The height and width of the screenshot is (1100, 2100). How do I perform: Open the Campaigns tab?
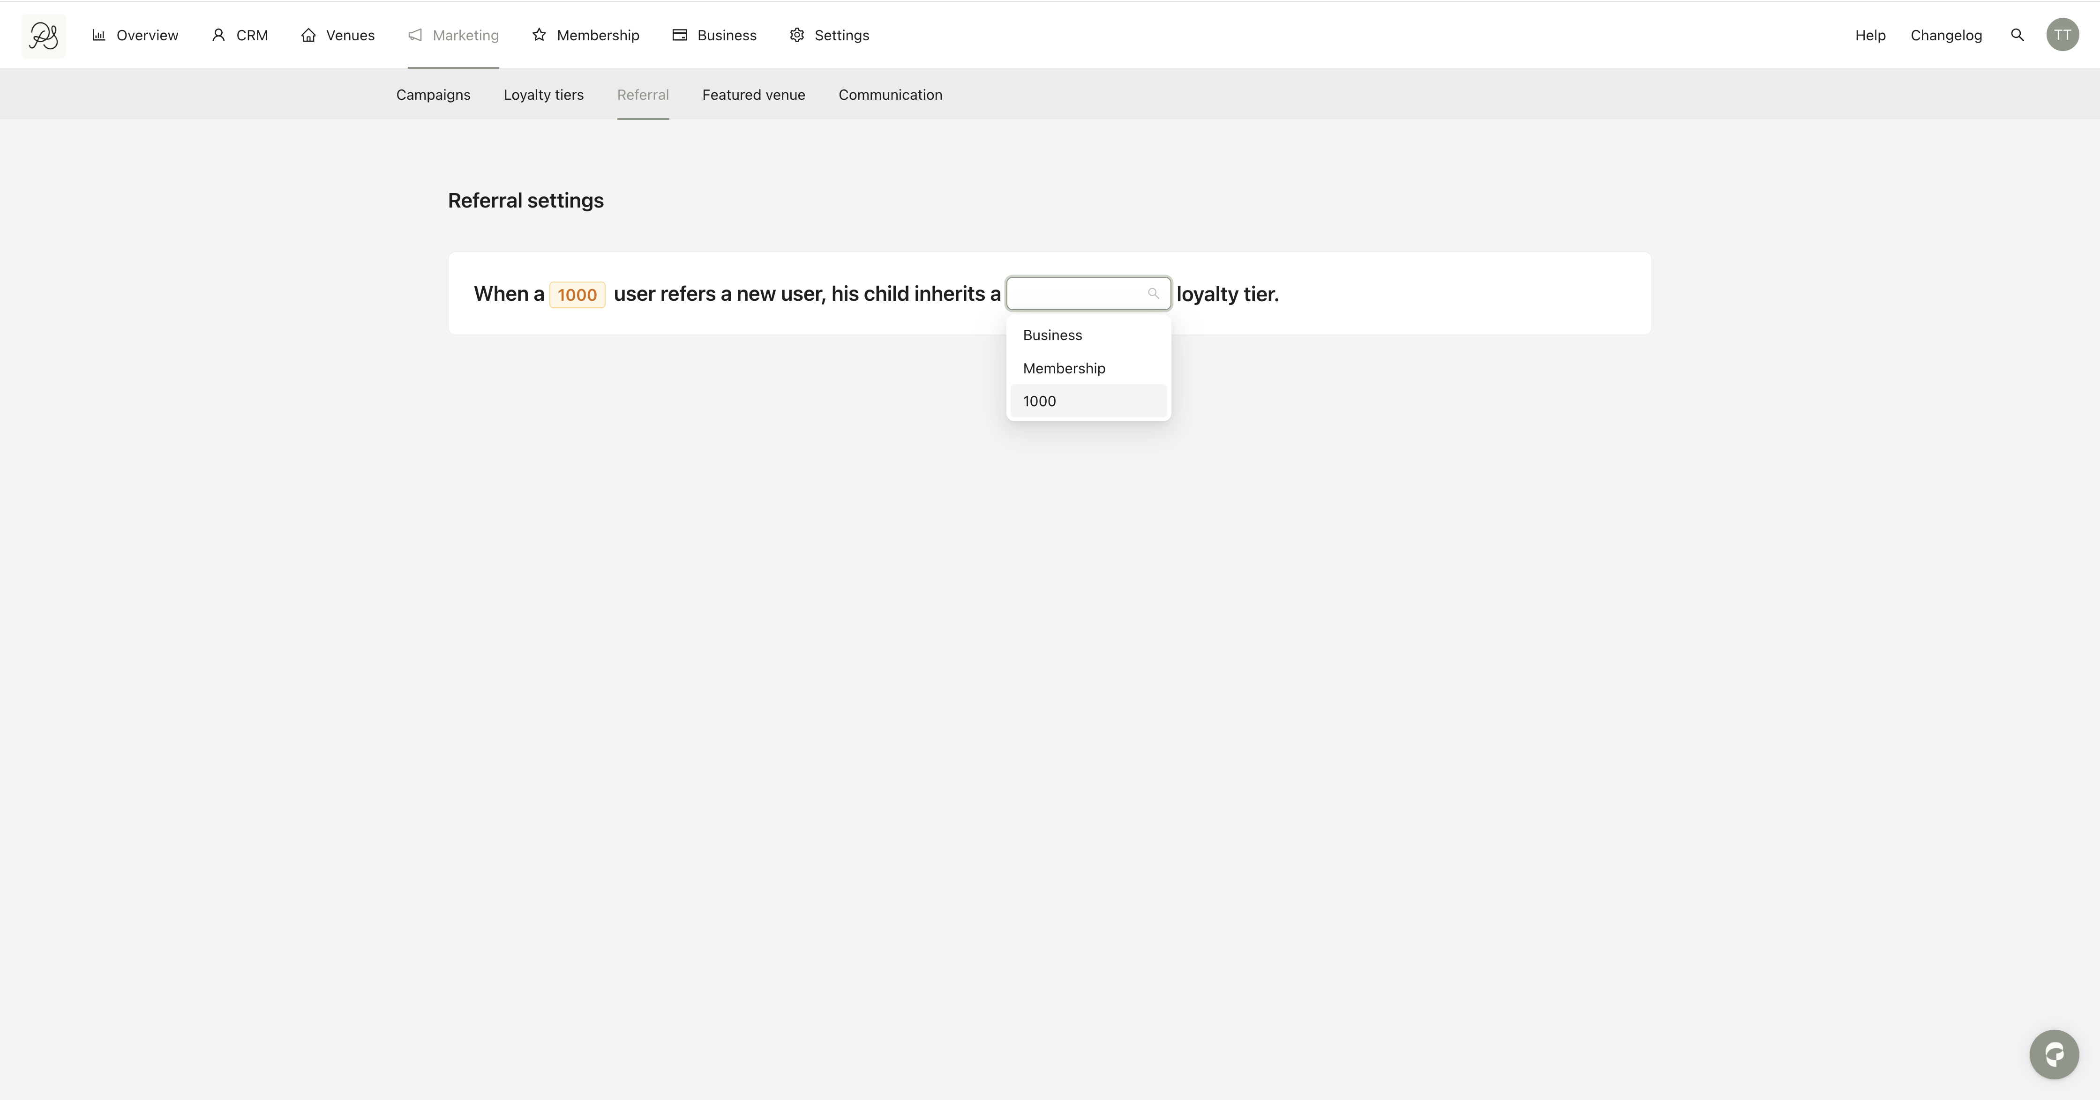click(433, 95)
